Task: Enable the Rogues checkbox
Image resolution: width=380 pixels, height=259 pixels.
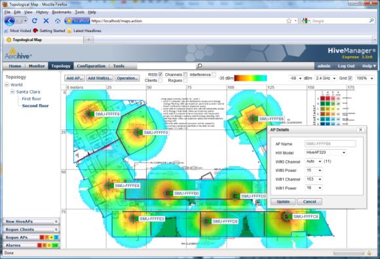Action: coord(185,80)
